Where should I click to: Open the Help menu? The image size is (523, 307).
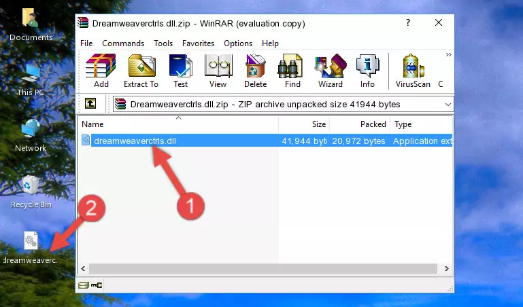pyautogui.click(x=270, y=43)
